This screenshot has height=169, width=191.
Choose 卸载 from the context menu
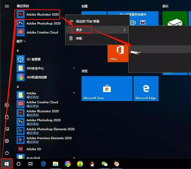click(79, 38)
